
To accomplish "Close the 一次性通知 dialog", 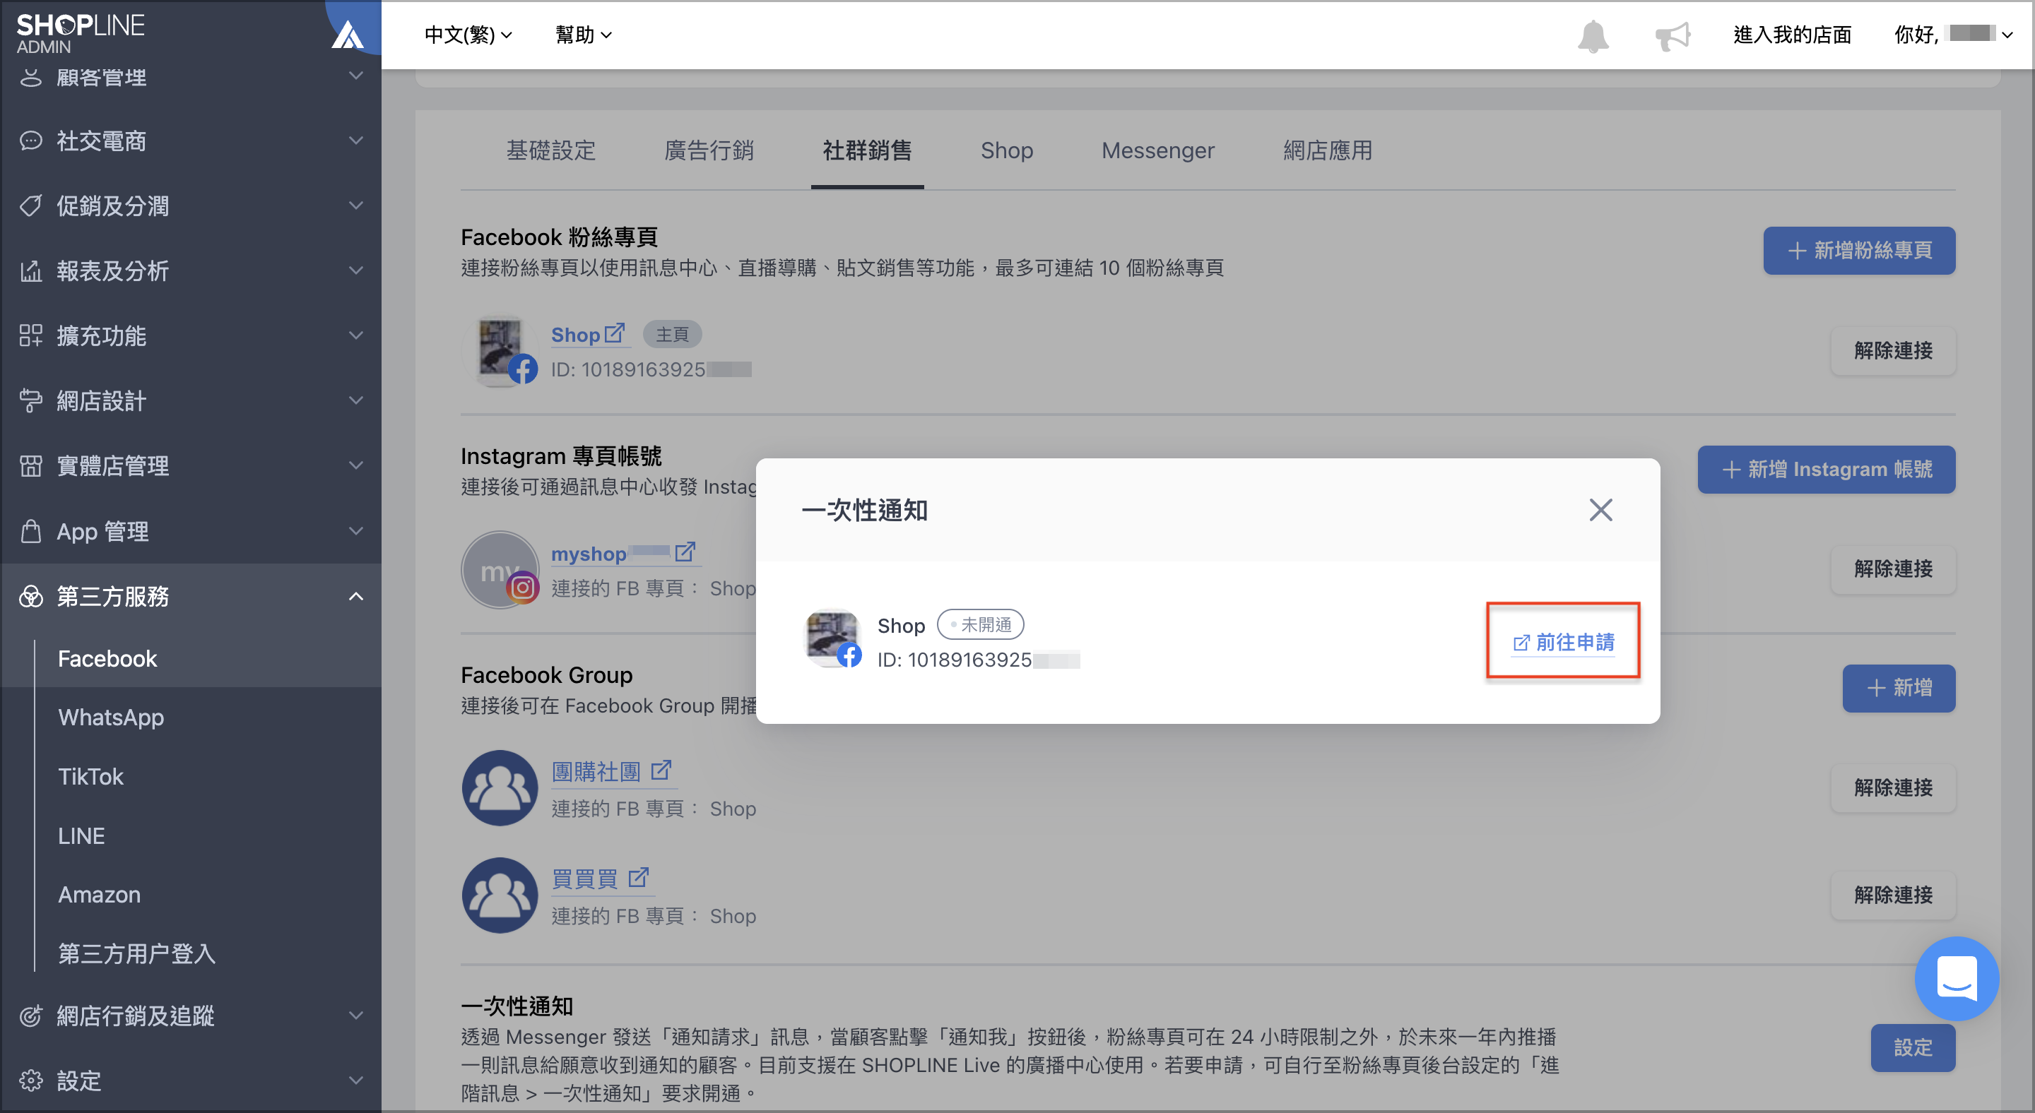I will tap(1600, 510).
